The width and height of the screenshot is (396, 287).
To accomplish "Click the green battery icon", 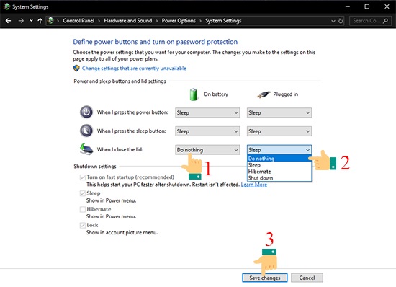I will tap(194, 94).
